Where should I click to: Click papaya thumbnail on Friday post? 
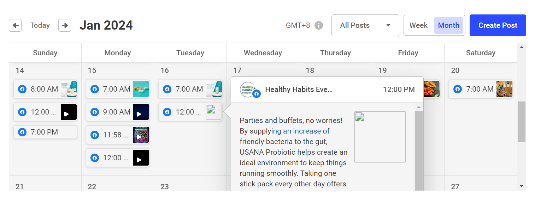(431, 89)
